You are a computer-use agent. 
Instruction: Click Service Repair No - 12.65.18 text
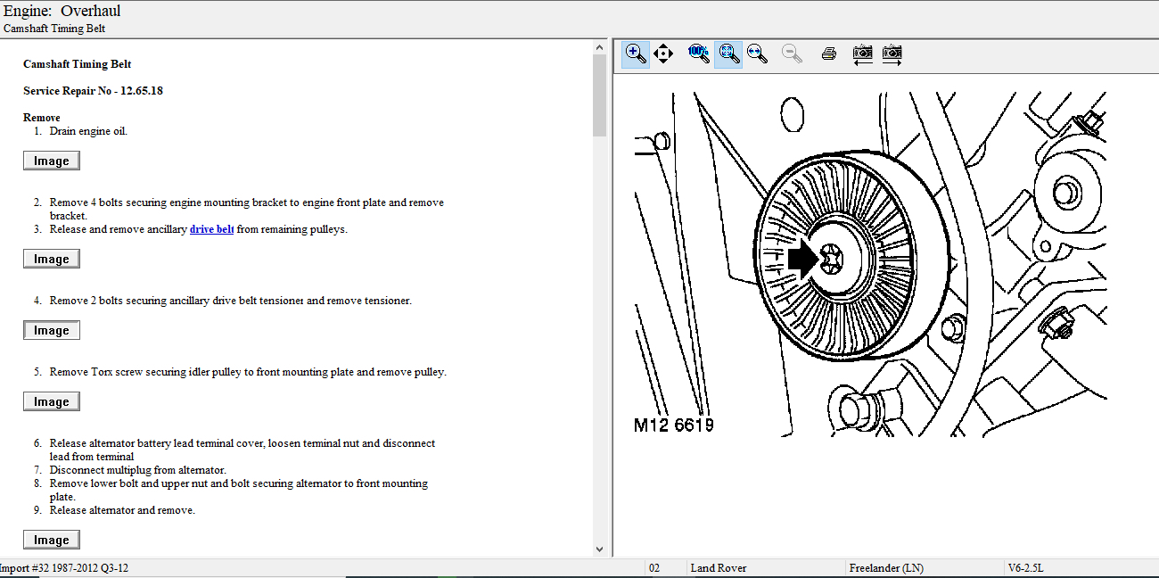(93, 91)
